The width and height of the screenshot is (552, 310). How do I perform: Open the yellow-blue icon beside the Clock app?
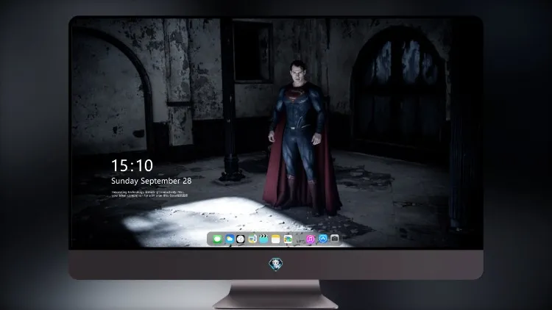click(252, 239)
